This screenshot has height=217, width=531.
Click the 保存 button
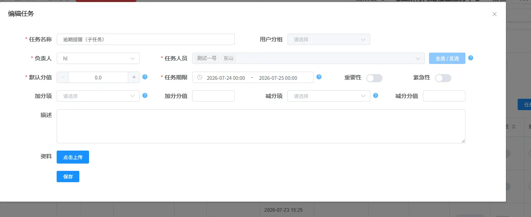click(x=68, y=177)
